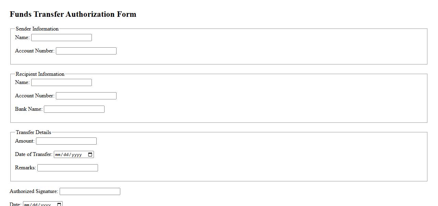Click the Recipient Information legend
This screenshot has height=206, width=438.
pyautogui.click(x=40, y=74)
